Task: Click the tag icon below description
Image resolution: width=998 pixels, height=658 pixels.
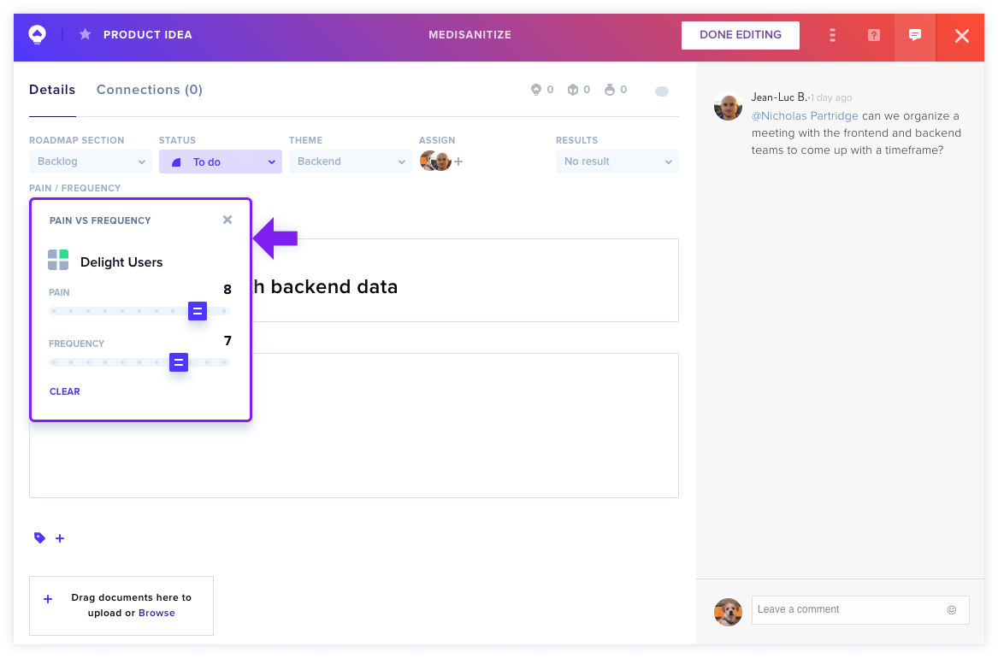Action: pos(39,538)
